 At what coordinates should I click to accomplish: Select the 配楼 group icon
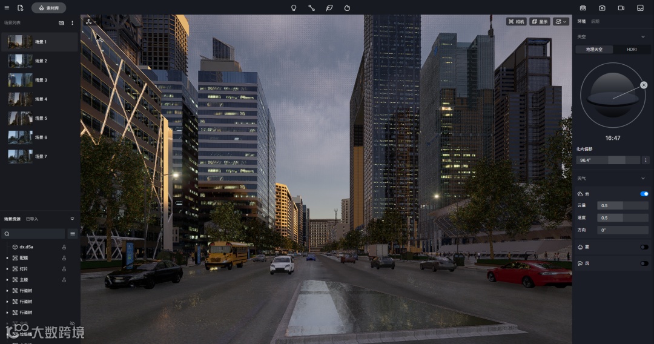15,258
